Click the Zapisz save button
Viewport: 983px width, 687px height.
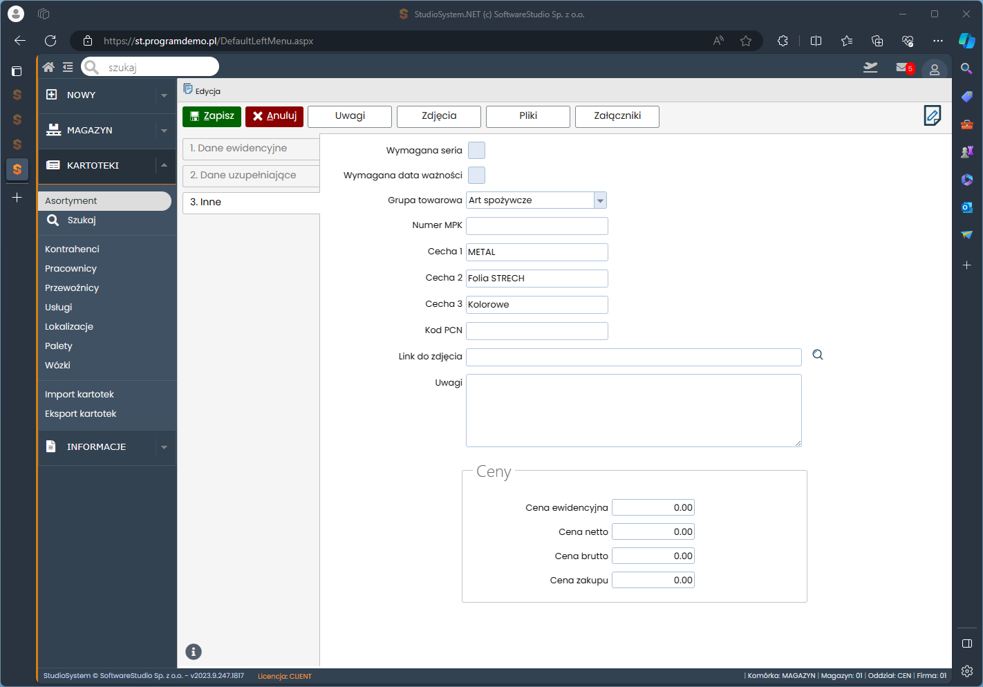coord(212,116)
